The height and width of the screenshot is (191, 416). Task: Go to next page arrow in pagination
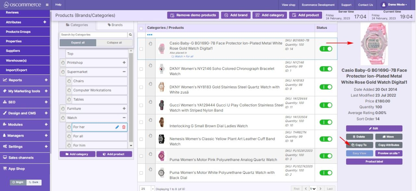321,189
